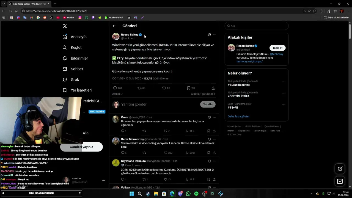Bookmark the main post

click(x=191, y=88)
